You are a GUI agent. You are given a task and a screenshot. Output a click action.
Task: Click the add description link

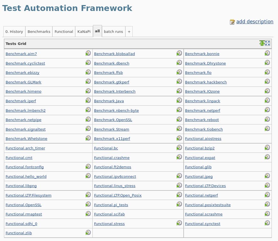[x=255, y=22]
